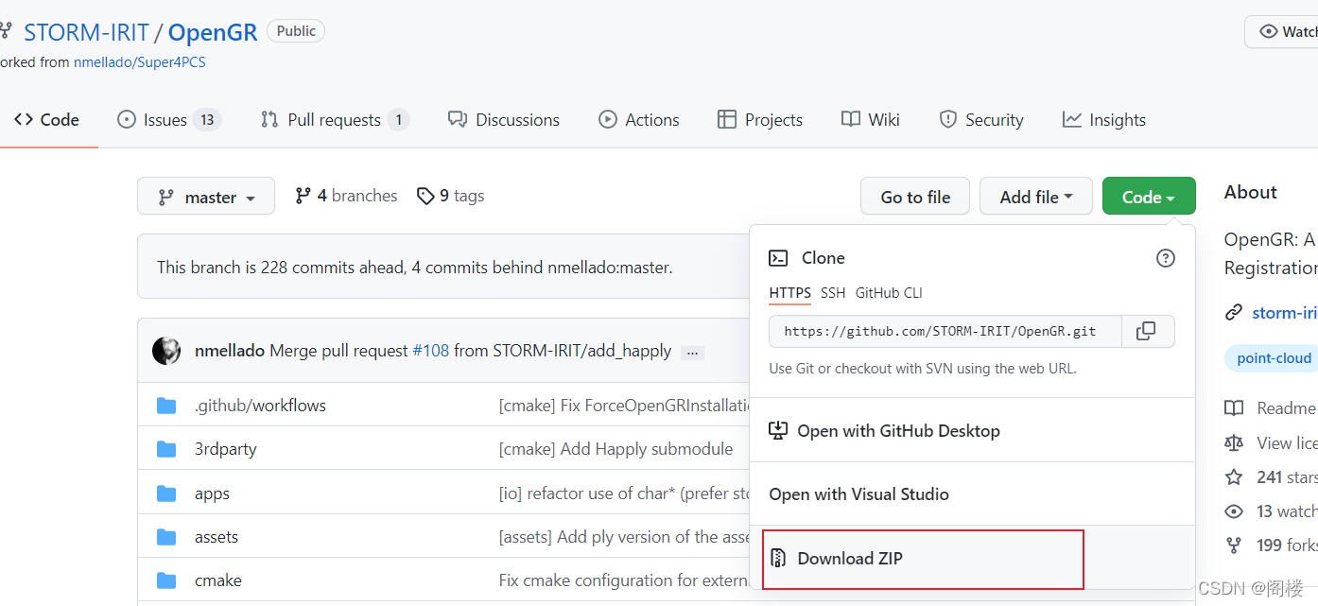Image resolution: width=1318 pixels, height=606 pixels.
Task: Open the View license link
Action: 1271,443
